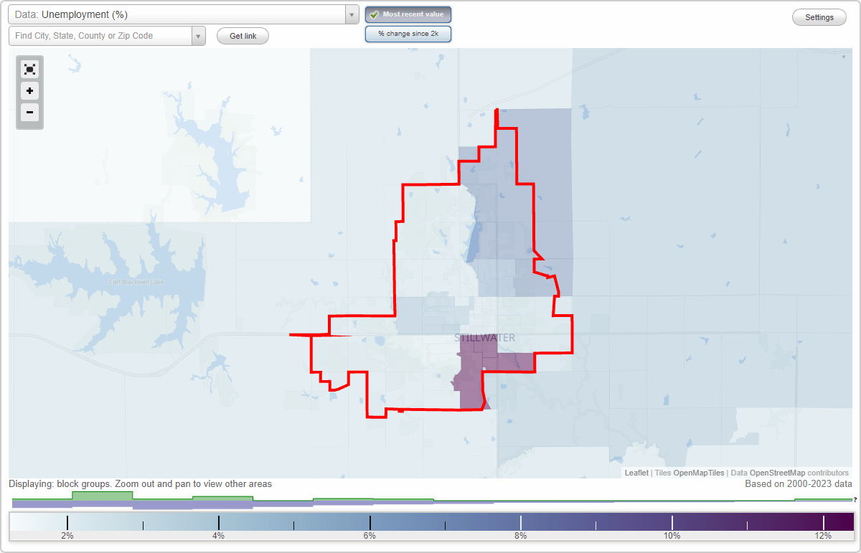Open the OpenMapTiles link
The width and height of the screenshot is (861, 553).
coord(699,473)
